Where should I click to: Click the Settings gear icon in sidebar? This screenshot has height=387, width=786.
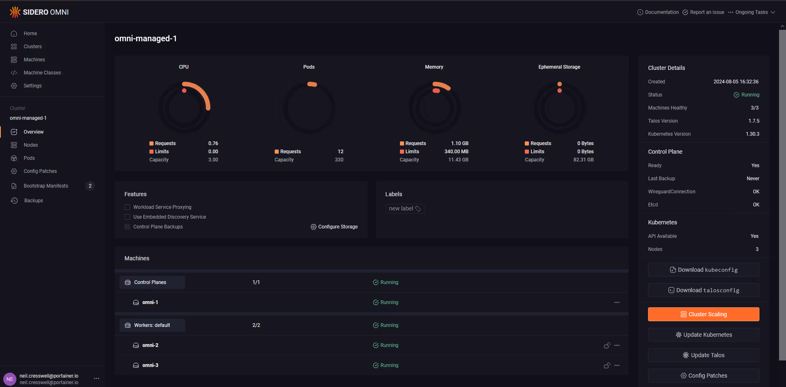click(x=14, y=86)
